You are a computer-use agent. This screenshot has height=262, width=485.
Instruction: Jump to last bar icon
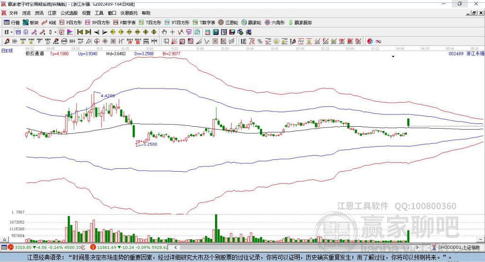[88, 32]
